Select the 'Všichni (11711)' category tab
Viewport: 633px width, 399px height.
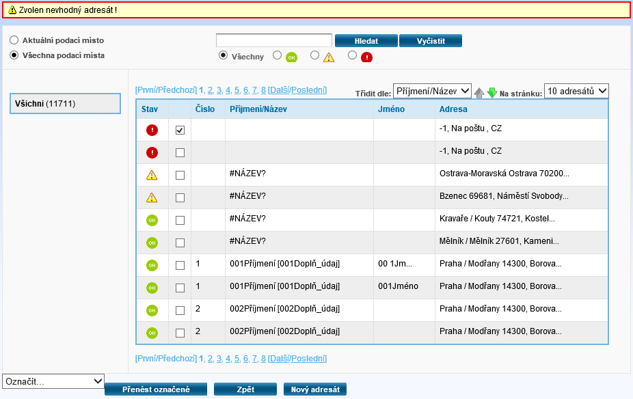pos(65,103)
